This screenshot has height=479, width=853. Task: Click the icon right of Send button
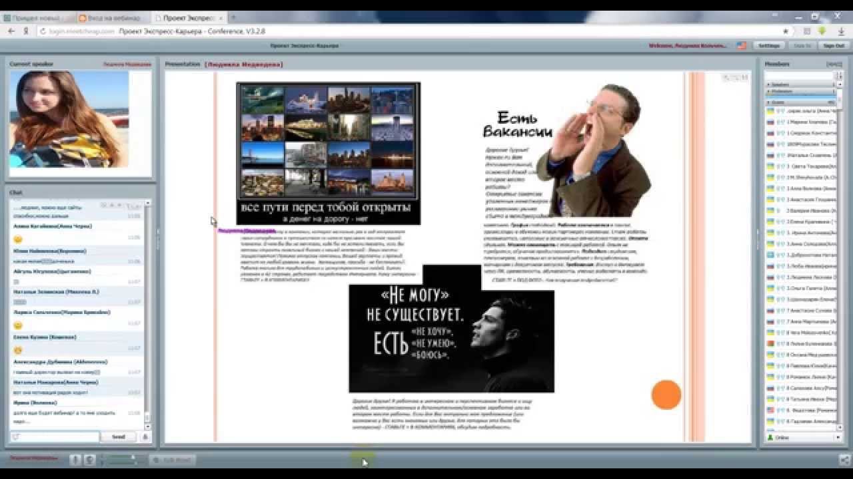click(x=145, y=437)
